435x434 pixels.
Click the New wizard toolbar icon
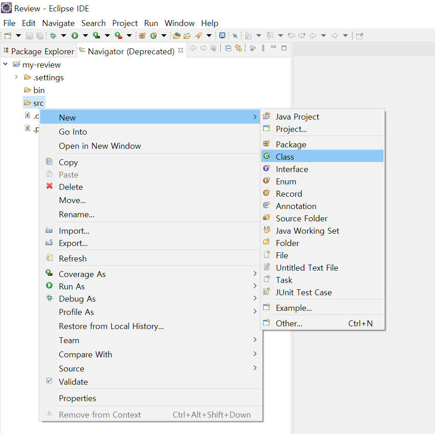tap(8, 36)
